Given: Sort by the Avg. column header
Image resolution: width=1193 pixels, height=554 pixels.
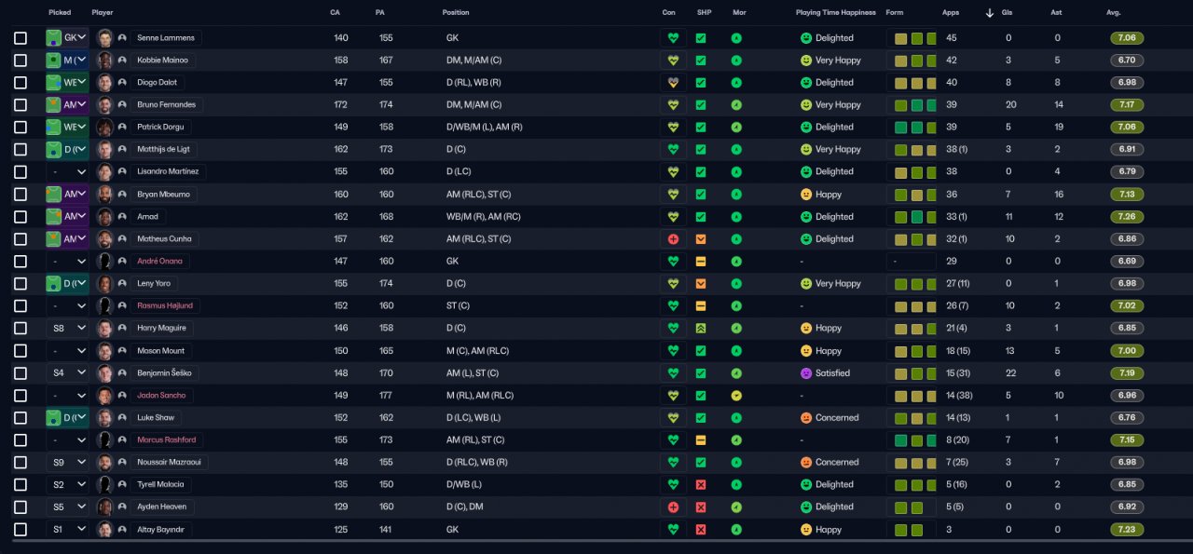Looking at the screenshot, I should [x=1113, y=13].
